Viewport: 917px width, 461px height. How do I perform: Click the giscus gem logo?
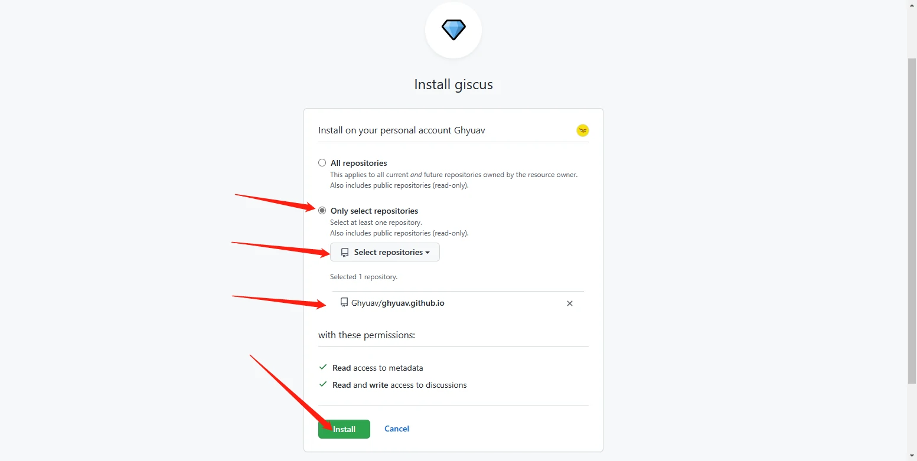click(x=453, y=30)
